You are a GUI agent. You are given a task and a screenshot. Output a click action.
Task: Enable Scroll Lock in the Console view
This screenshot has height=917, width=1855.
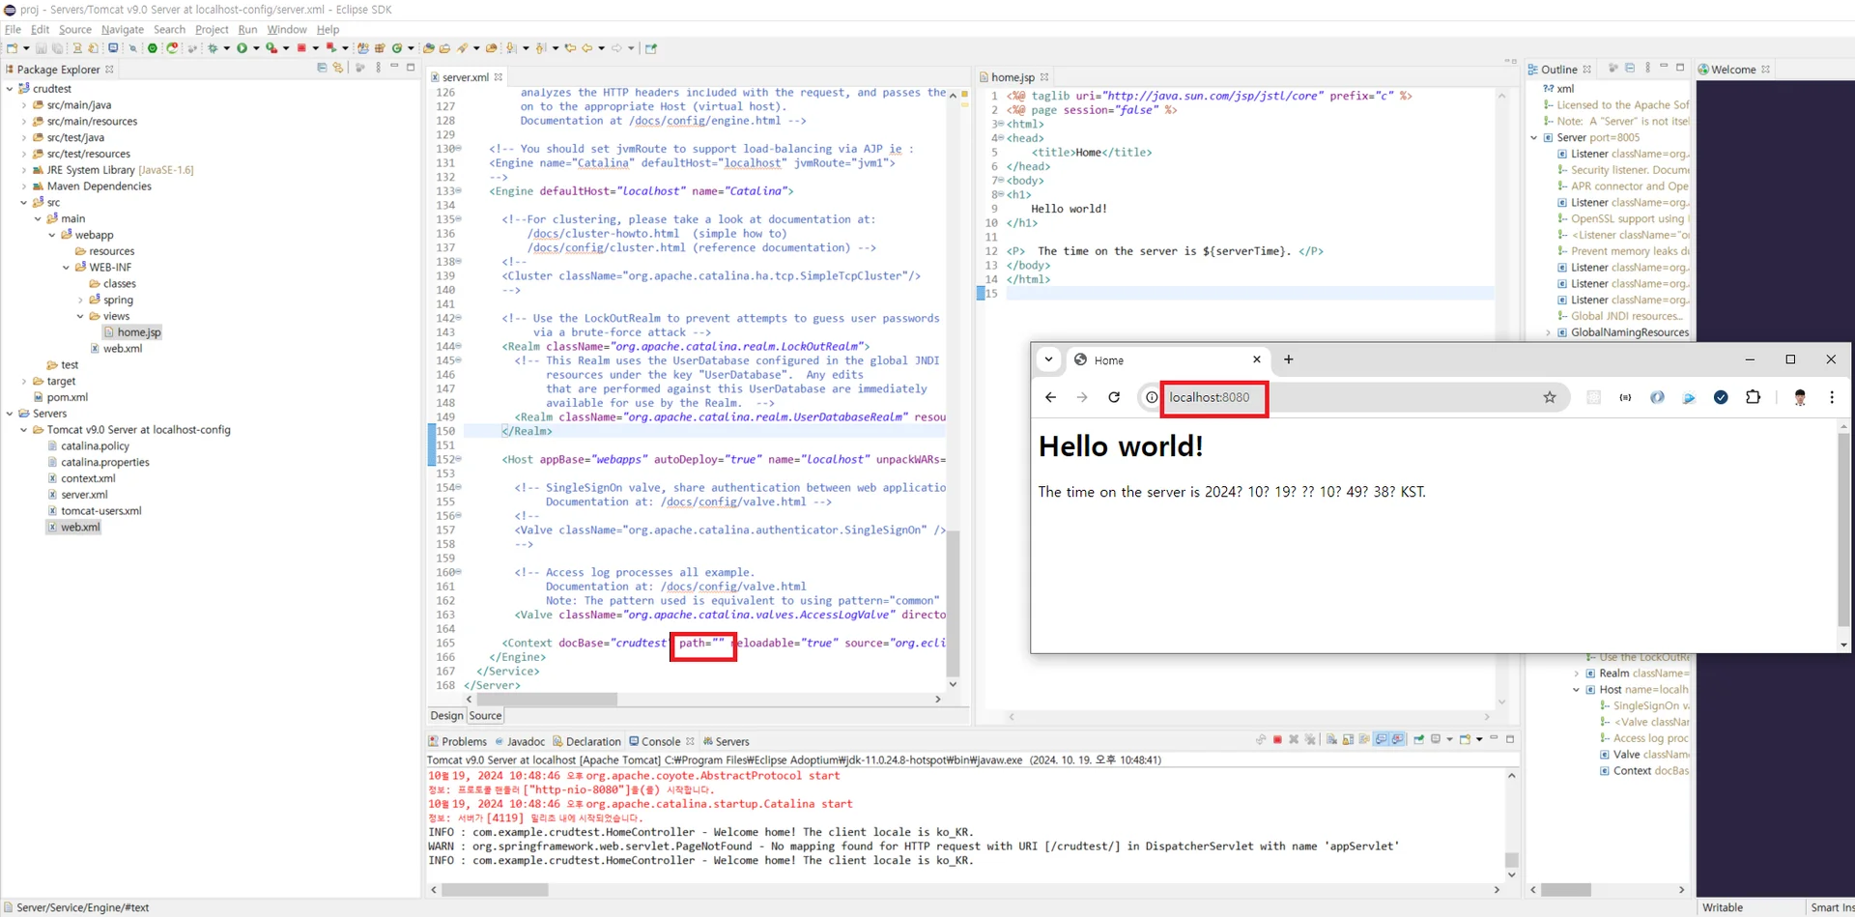tap(1346, 739)
